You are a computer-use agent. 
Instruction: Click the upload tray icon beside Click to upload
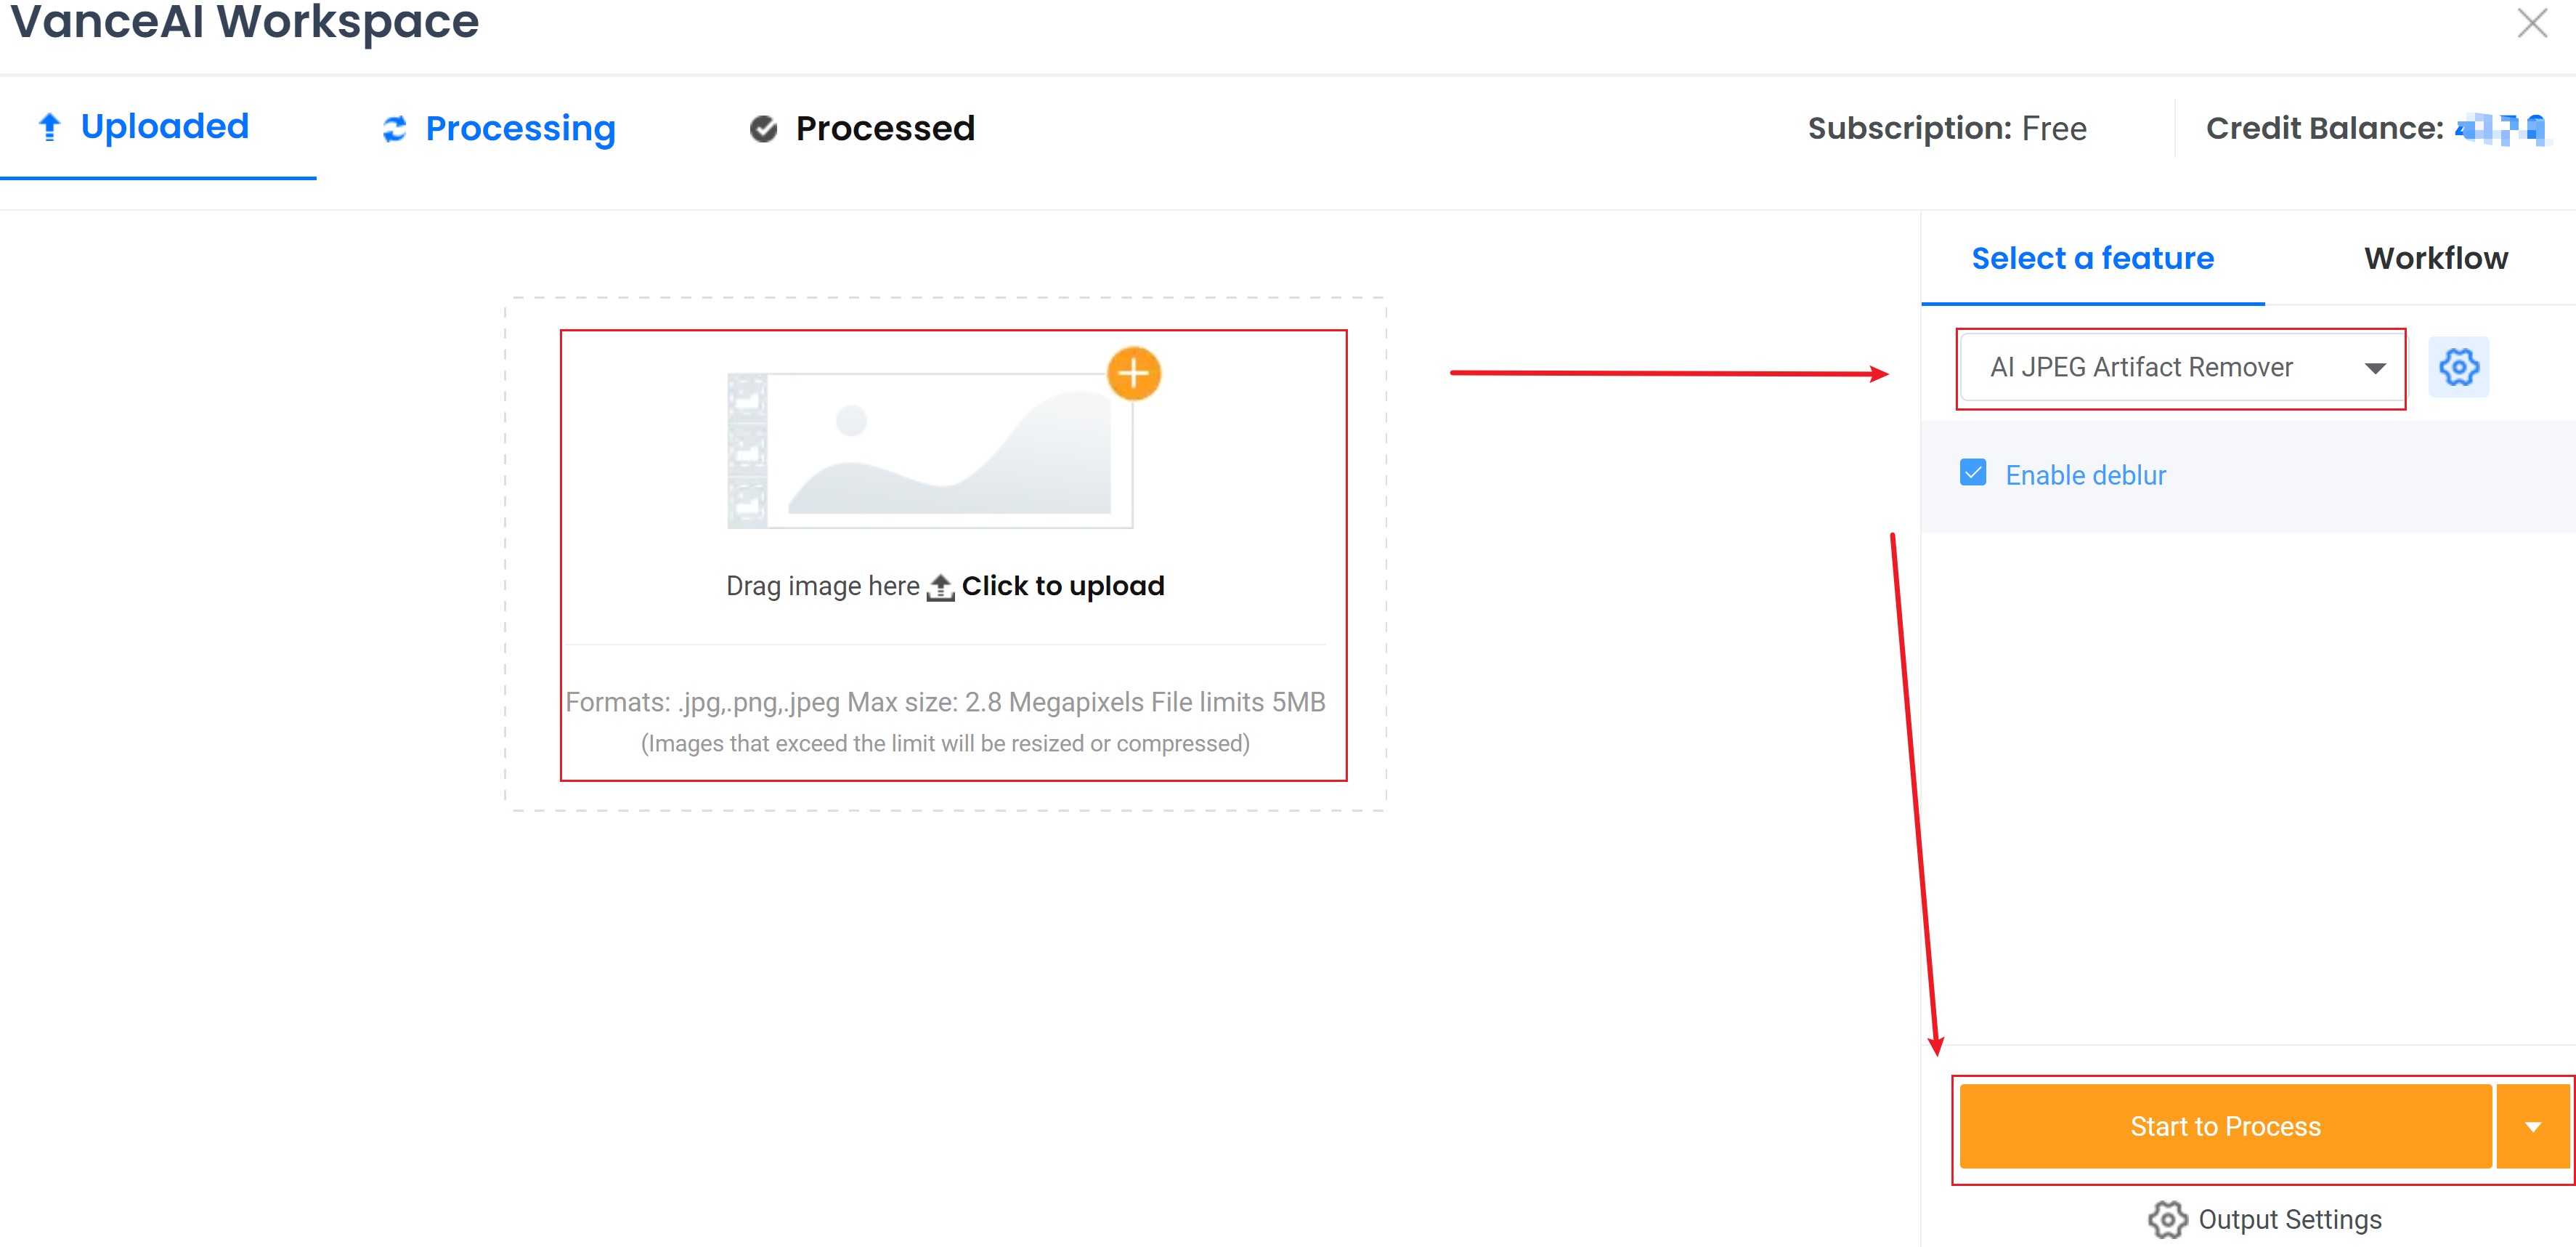coord(940,586)
